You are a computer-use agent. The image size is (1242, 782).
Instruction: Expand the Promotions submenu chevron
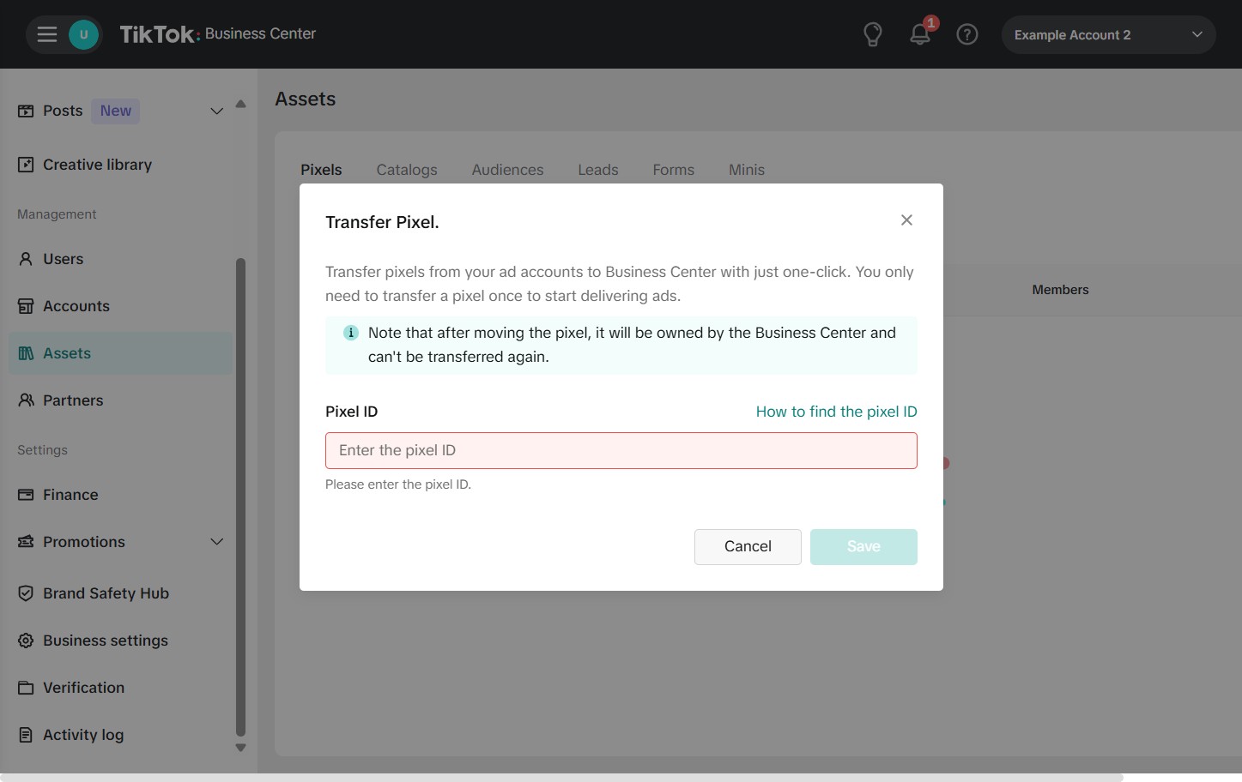216,542
